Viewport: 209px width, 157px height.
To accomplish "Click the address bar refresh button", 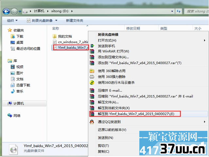I will coord(179,11).
